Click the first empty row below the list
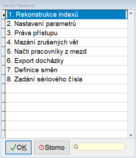This screenshot has height=158, width=136. (66, 89)
